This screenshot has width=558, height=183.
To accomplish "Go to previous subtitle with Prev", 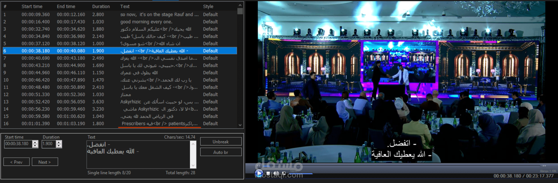I will [x=16, y=162].
